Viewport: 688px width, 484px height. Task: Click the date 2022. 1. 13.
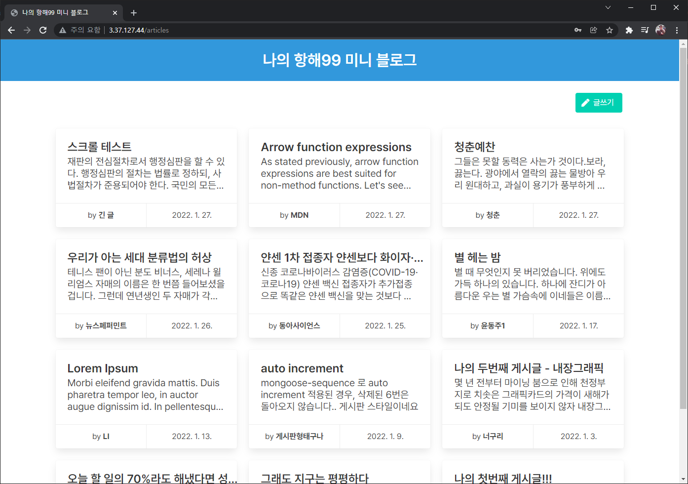(192, 437)
